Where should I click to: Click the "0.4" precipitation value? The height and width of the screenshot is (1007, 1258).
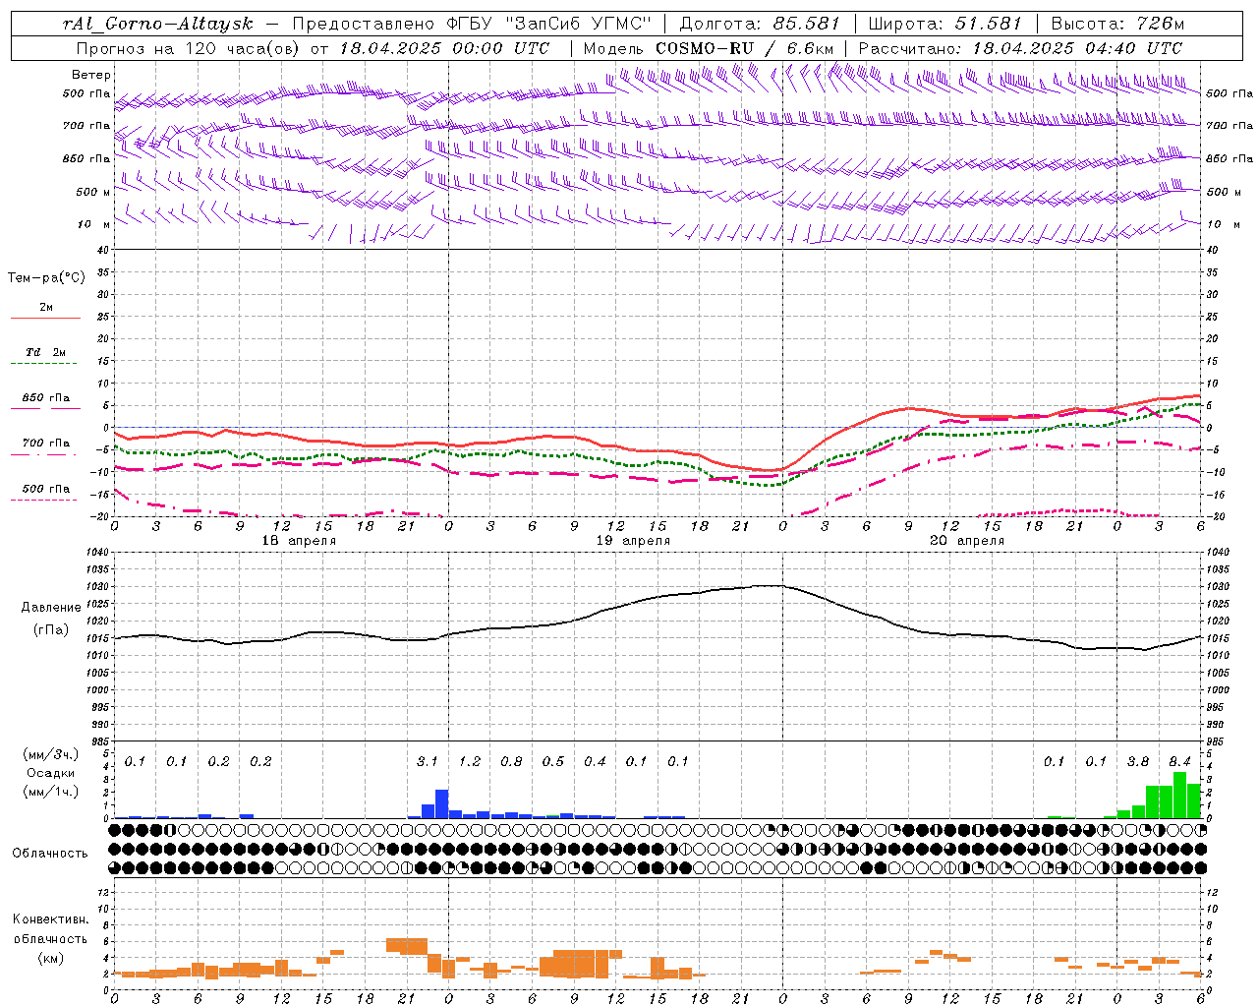[x=595, y=761]
